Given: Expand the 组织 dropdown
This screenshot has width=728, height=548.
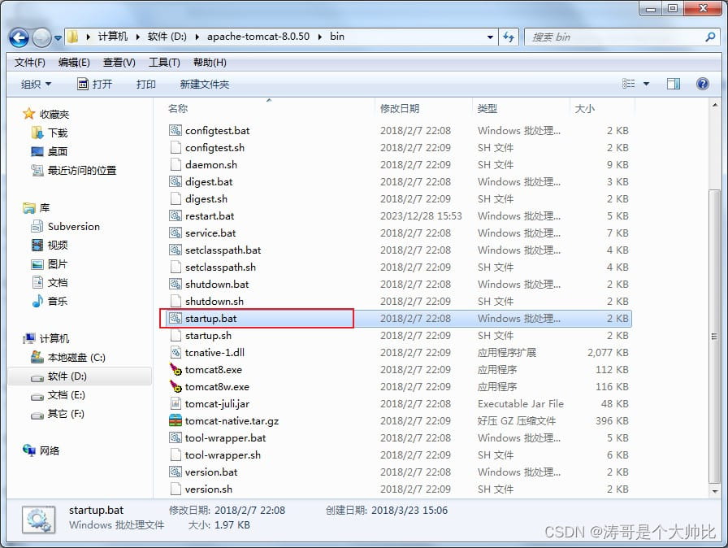Looking at the screenshot, I should [x=37, y=84].
